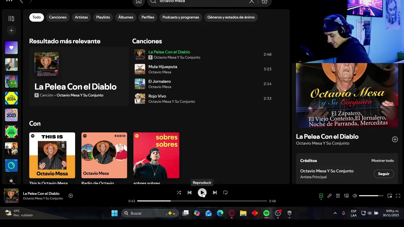Open the 2024 Wrapped playlist in sidebar
The width and height of the screenshot is (404, 227).
point(11,98)
